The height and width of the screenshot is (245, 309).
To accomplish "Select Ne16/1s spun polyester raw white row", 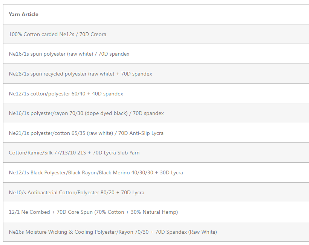I will [156, 54].
